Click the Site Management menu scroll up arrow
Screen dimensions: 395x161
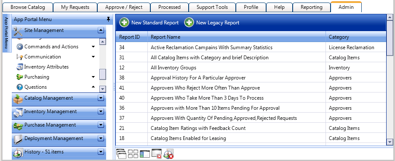coord(102,42)
